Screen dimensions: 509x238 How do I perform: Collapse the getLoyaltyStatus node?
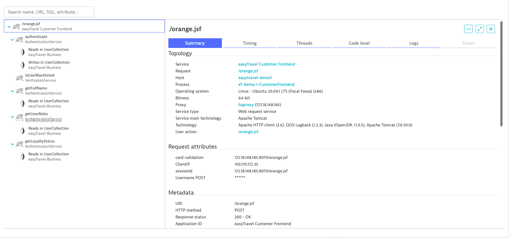pos(12,144)
